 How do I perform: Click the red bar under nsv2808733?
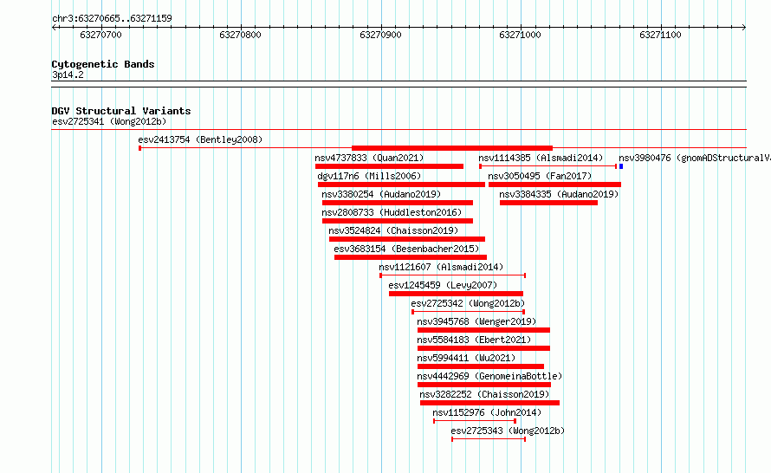click(x=398, y=221)
